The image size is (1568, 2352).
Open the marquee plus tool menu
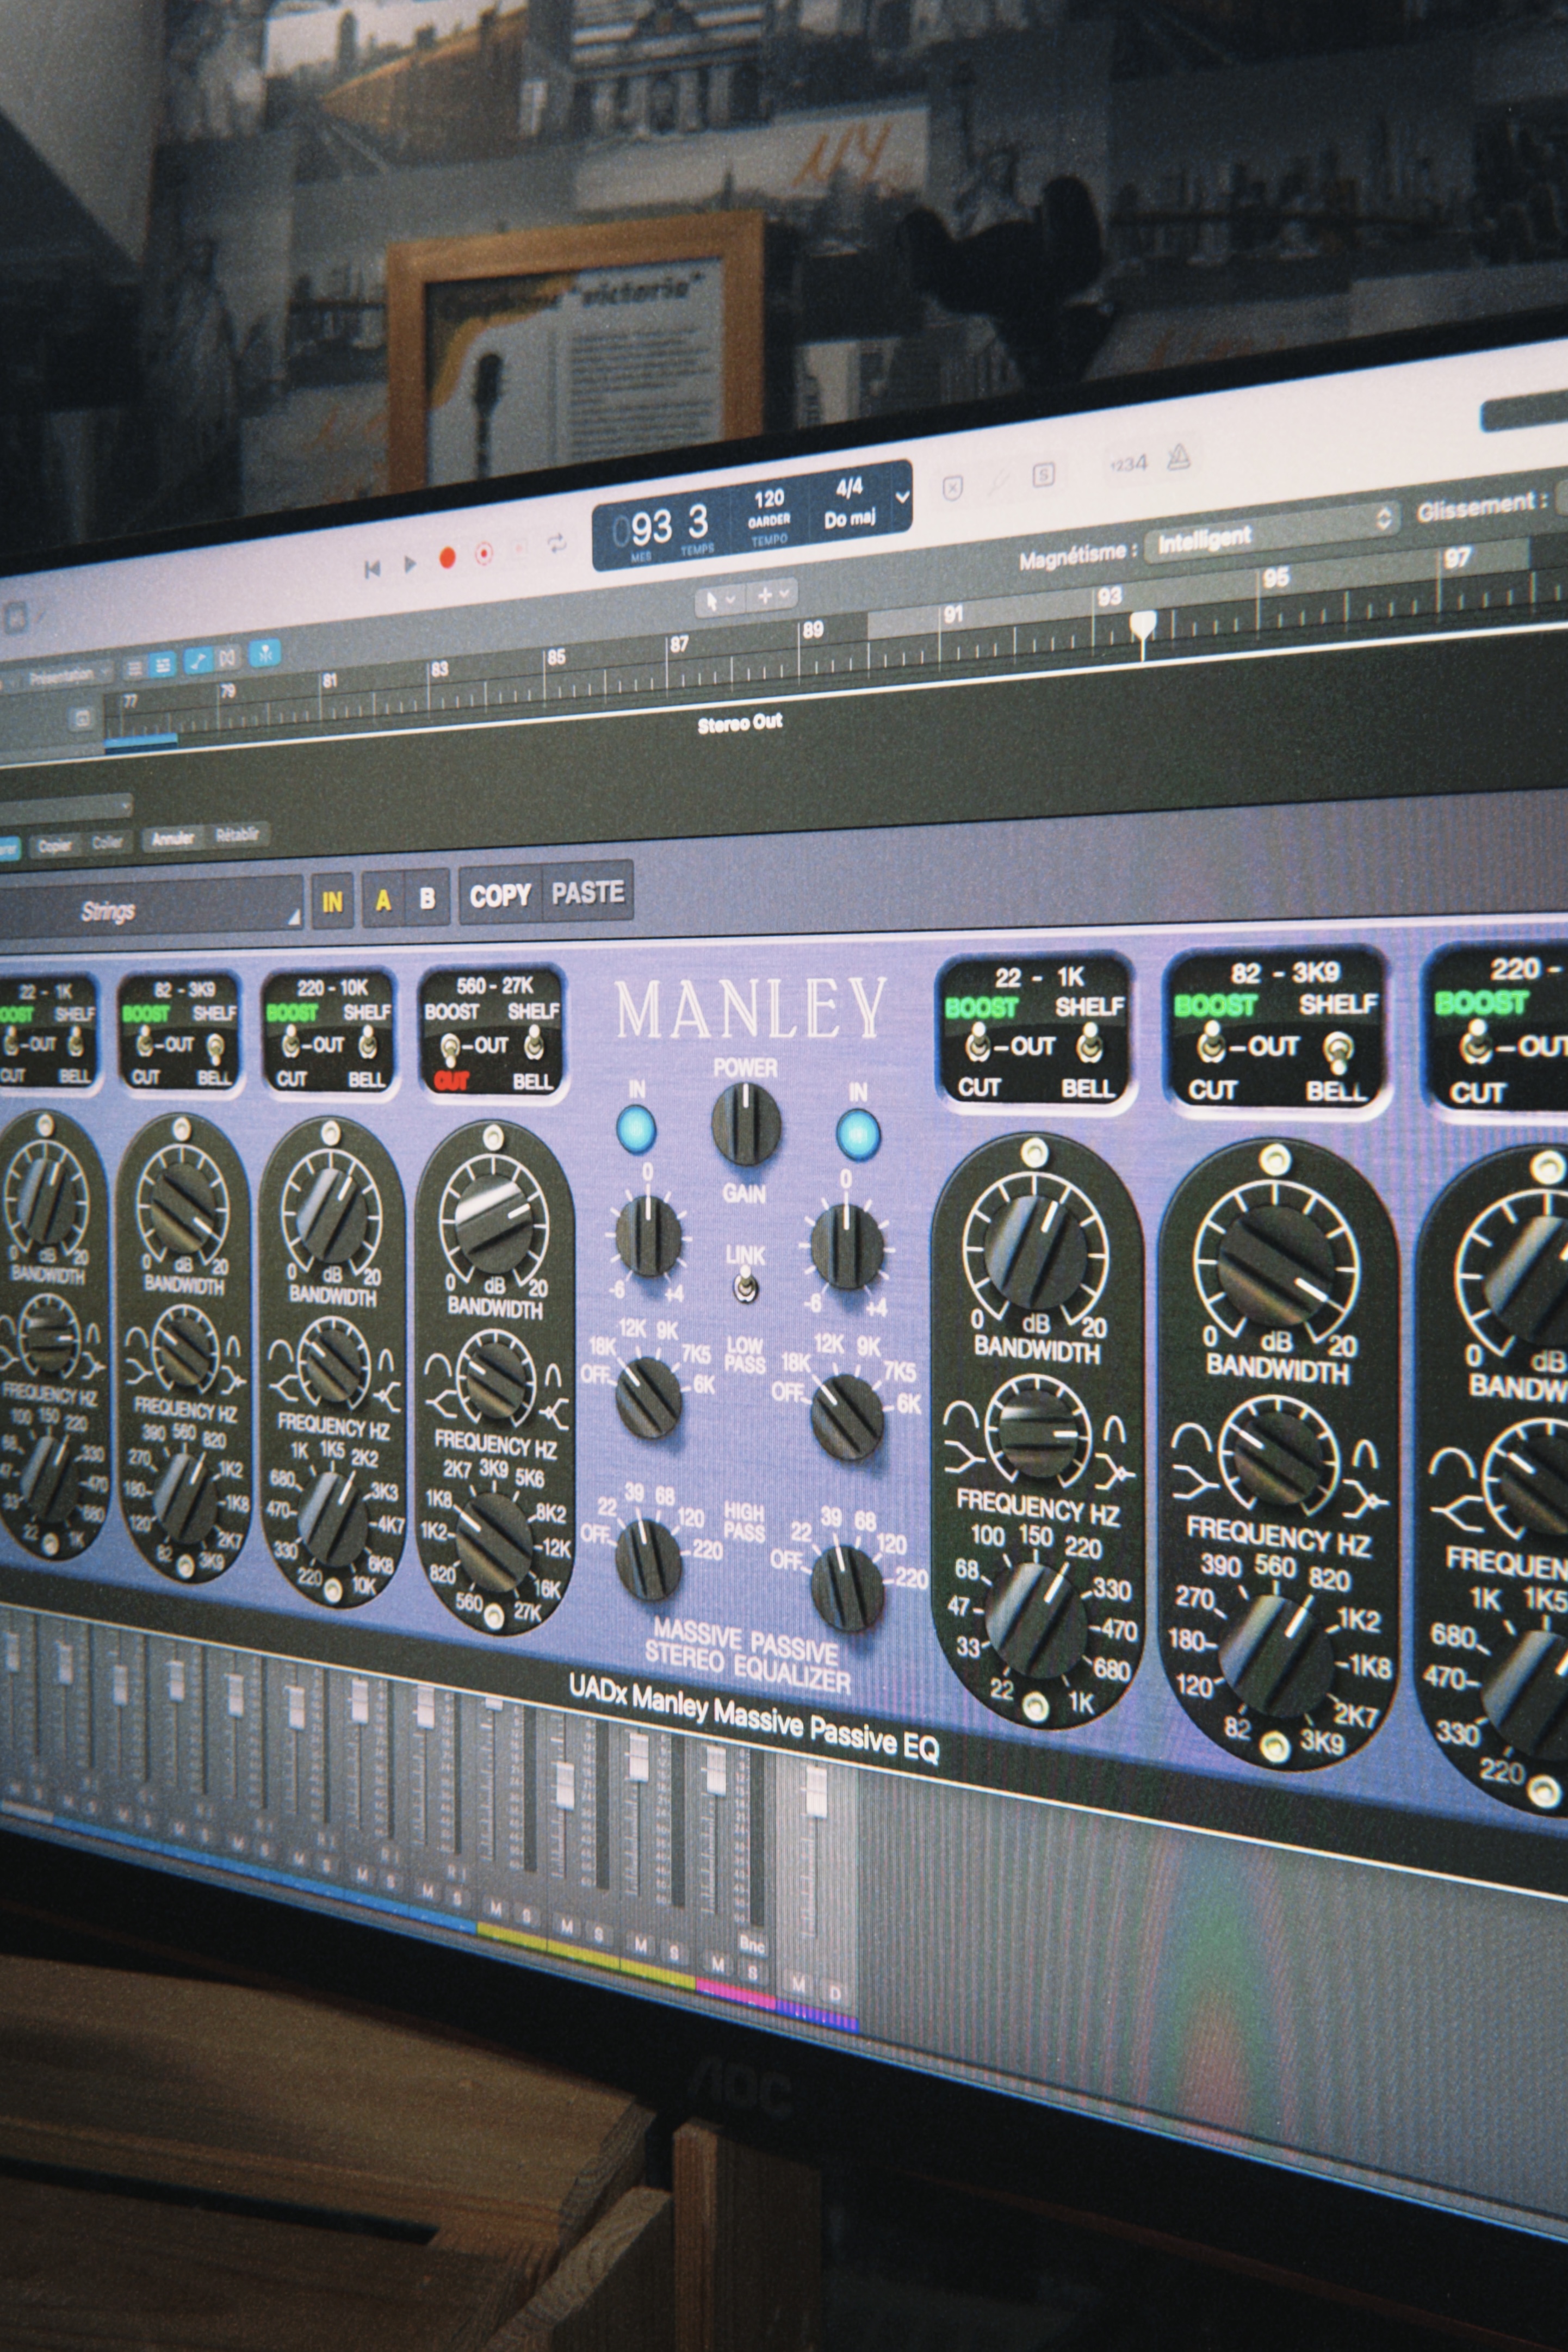770,594
